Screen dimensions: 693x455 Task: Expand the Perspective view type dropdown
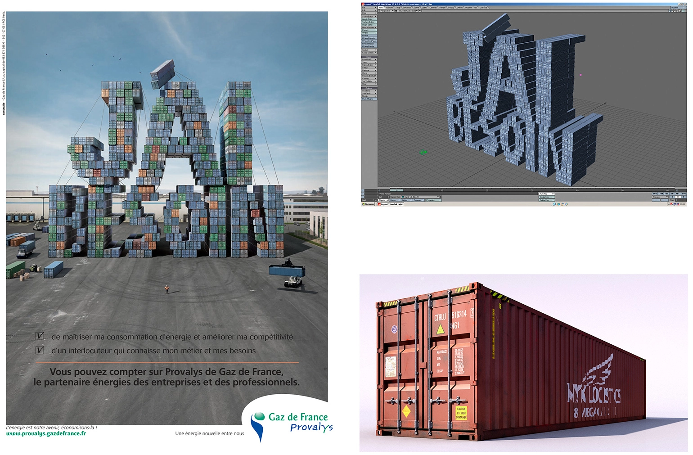point(387,11)
